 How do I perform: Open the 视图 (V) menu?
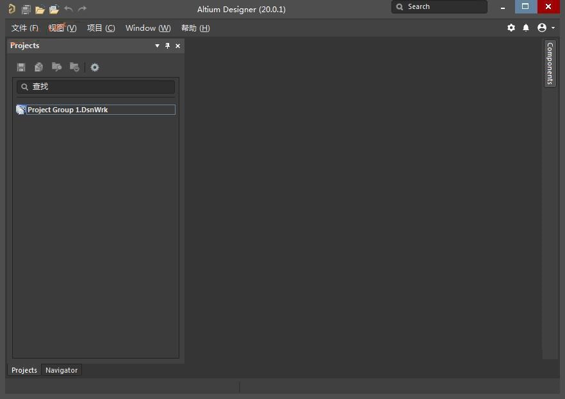coord(62,28)
